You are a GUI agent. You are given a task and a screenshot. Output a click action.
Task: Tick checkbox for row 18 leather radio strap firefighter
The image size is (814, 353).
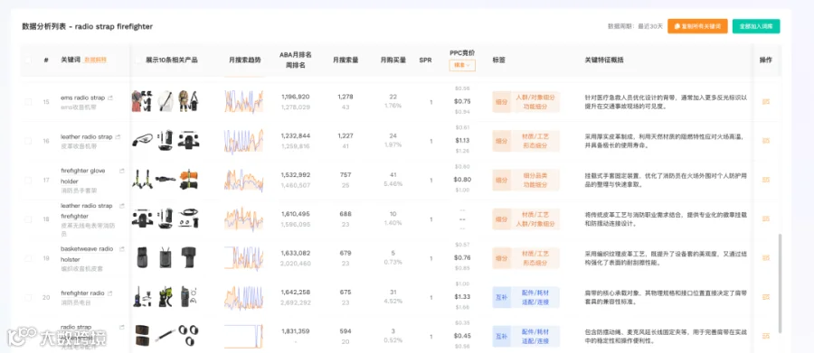coord(28,218)
